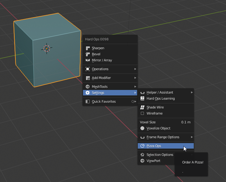Open Hard Ops Learning
The height and width of the screenshot is (182, 226).
click(x=166, y=99)
